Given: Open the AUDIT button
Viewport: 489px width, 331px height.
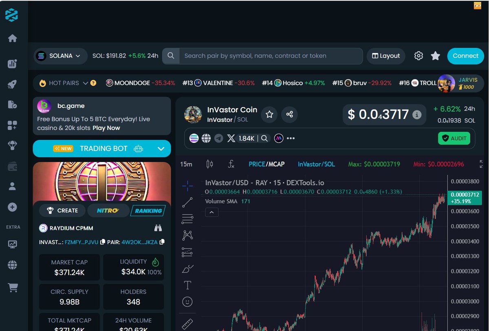Looking at the screenshot, I should click(454, 138).
